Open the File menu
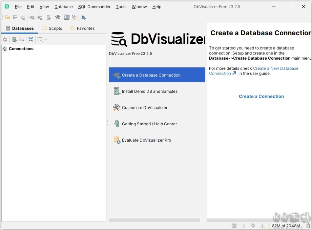The image size is (312, 230). (18, 6)
